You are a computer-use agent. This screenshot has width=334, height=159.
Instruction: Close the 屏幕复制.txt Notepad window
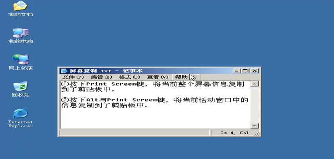click(x=254, y=71)
